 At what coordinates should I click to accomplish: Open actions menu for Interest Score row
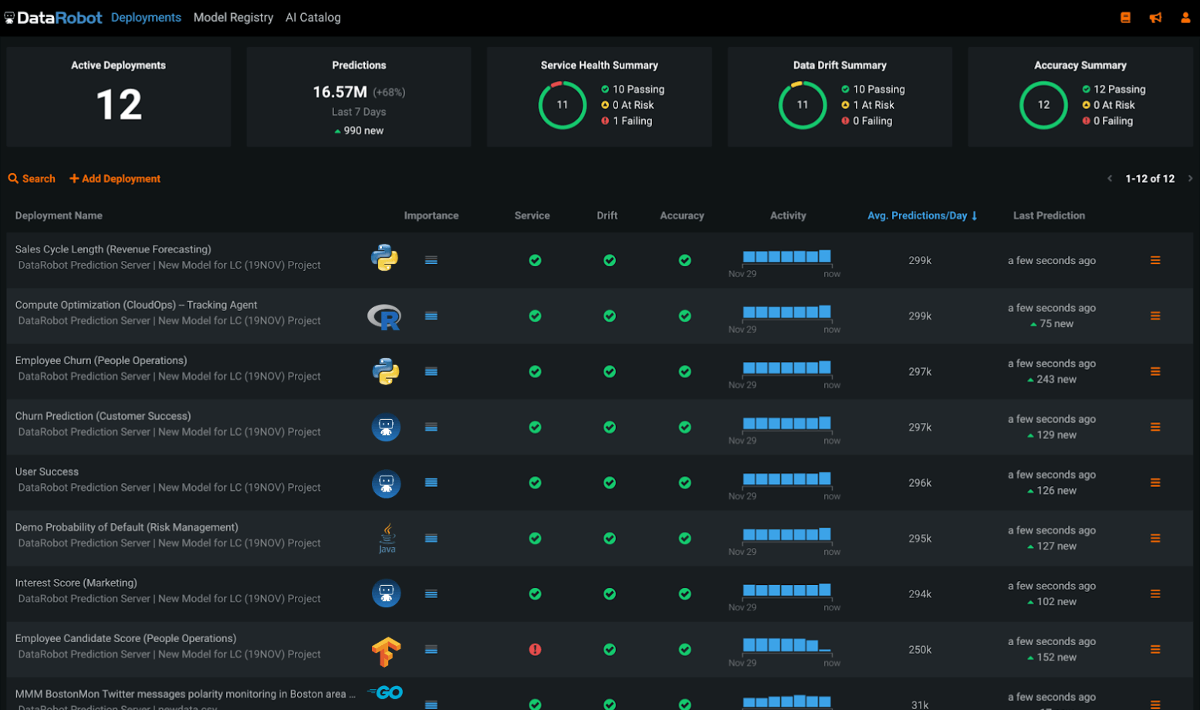tap(1155, 593)
